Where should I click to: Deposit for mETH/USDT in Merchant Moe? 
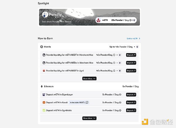coord(131,55)
